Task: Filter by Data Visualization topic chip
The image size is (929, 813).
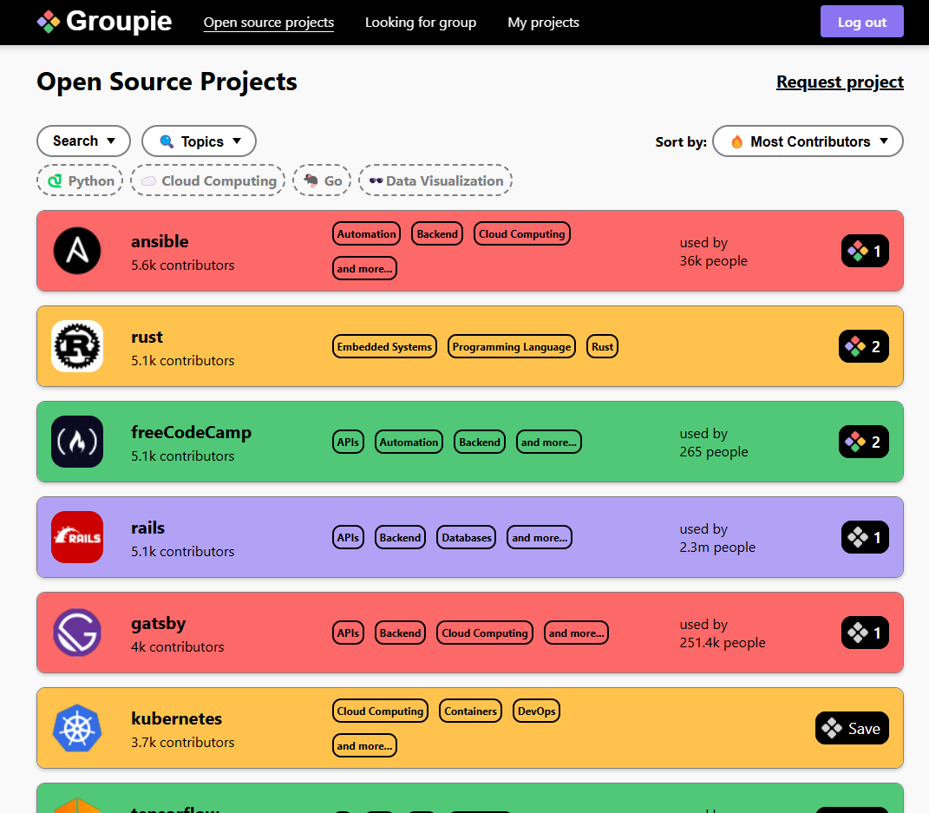Action: (435, 180)
